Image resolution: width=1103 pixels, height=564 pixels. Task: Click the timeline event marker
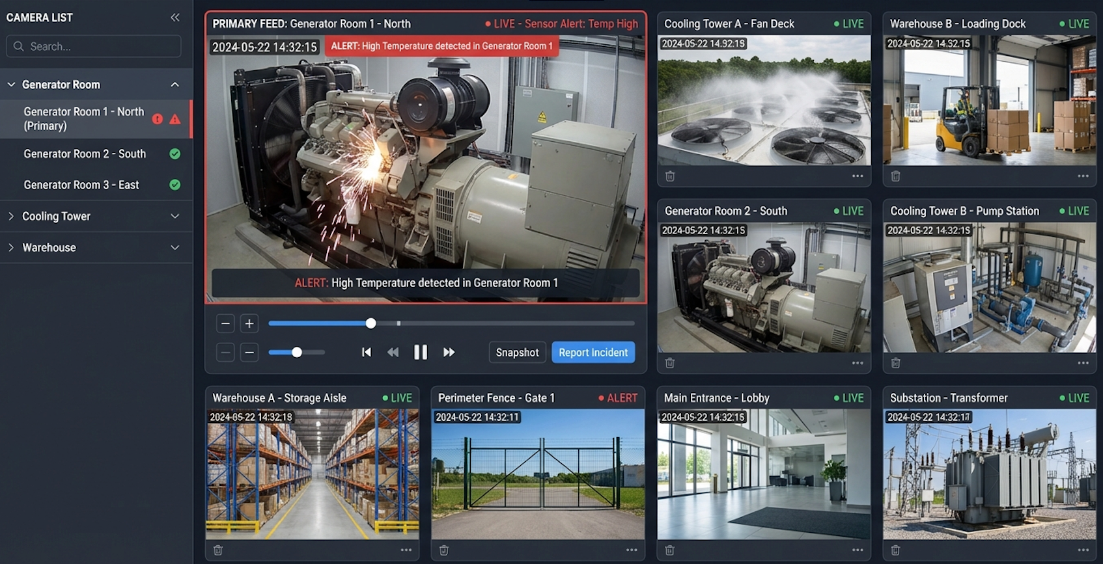pyautogui.click(x=398, y=323)
